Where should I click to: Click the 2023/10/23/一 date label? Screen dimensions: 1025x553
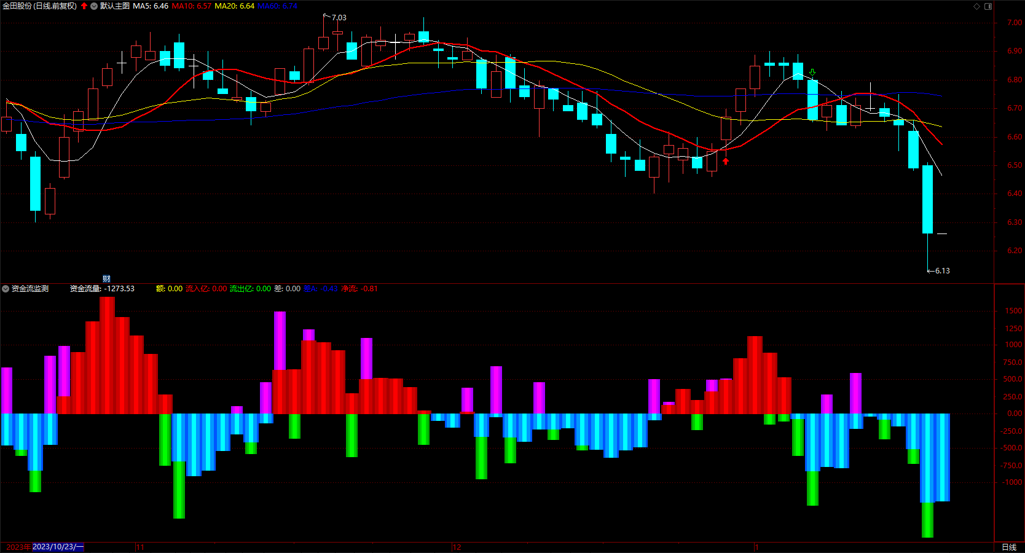click(x=58, y=547)
